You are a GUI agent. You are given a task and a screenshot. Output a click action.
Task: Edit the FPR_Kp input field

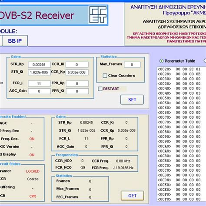[77, 83]
